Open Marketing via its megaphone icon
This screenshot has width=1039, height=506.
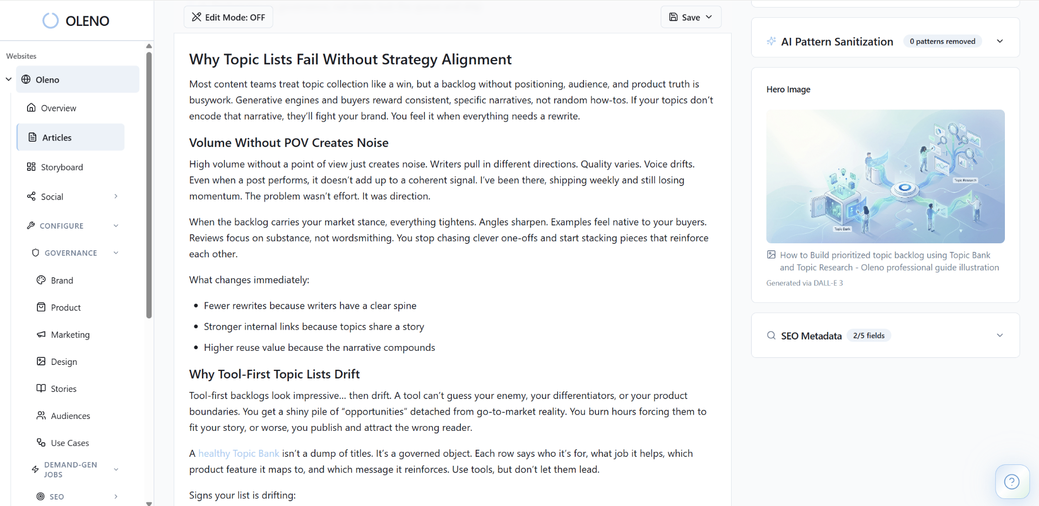tap(41, 334)
